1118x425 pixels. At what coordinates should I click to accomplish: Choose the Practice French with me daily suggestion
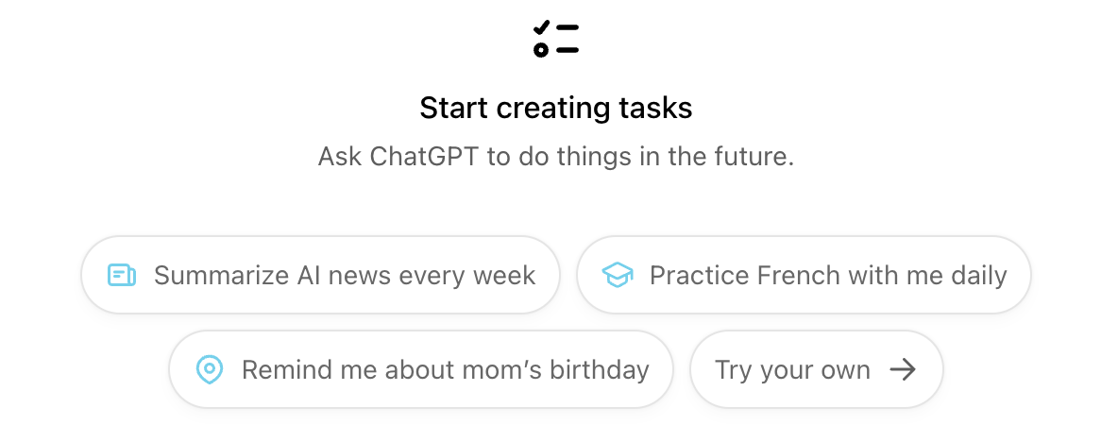pyautogui.click(x=803, y=275)
